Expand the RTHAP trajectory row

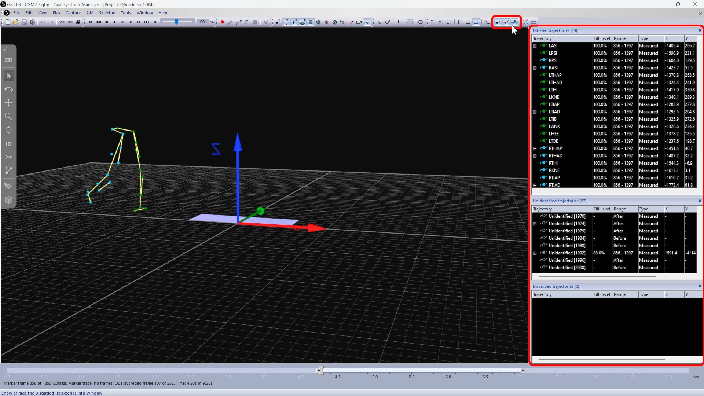(535, 149)
